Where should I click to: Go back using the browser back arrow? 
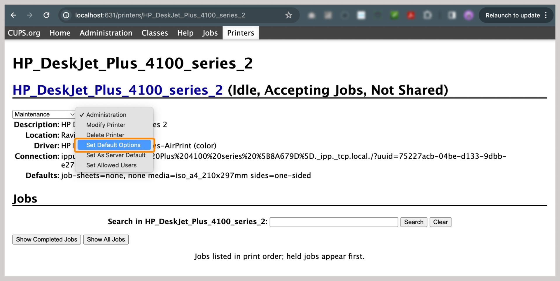tap(13, 15)
